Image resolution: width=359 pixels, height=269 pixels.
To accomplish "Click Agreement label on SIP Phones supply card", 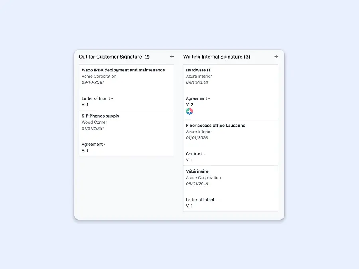I will [93, 145].
